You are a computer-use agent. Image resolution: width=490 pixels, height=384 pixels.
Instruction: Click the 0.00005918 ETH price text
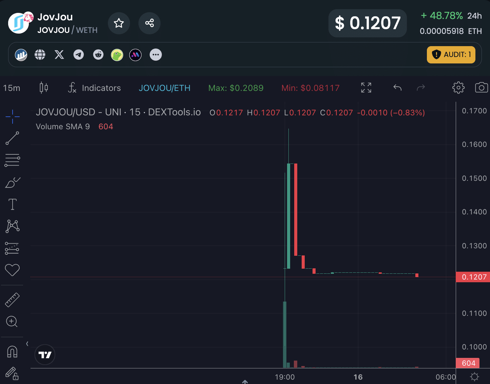point(451,31)
